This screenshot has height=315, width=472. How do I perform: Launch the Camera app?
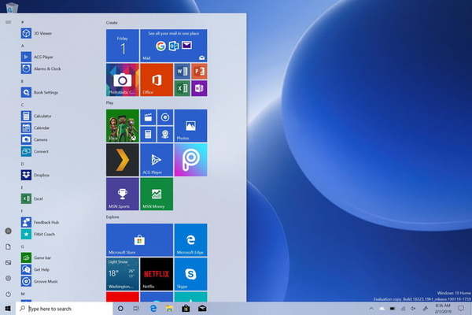35,139
